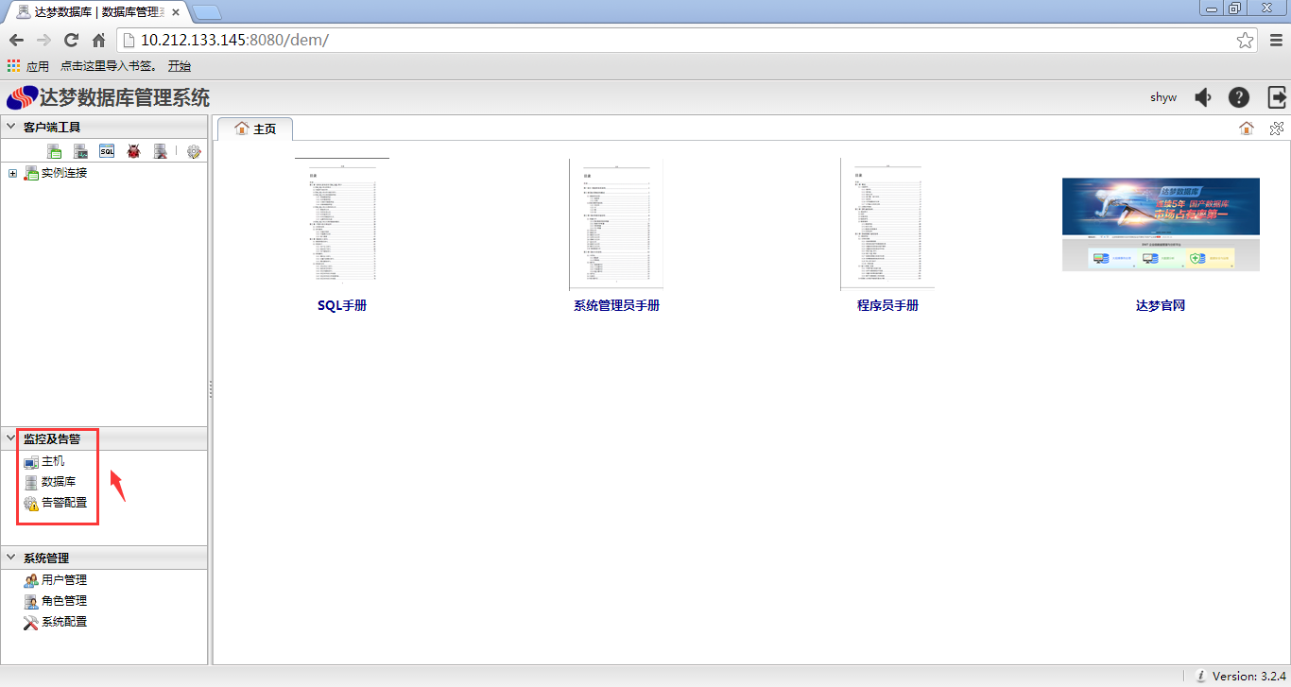Click the home icon at tab bar right
The width and height of the screenshot is (1291, 687).
(x=1247, y=129)
